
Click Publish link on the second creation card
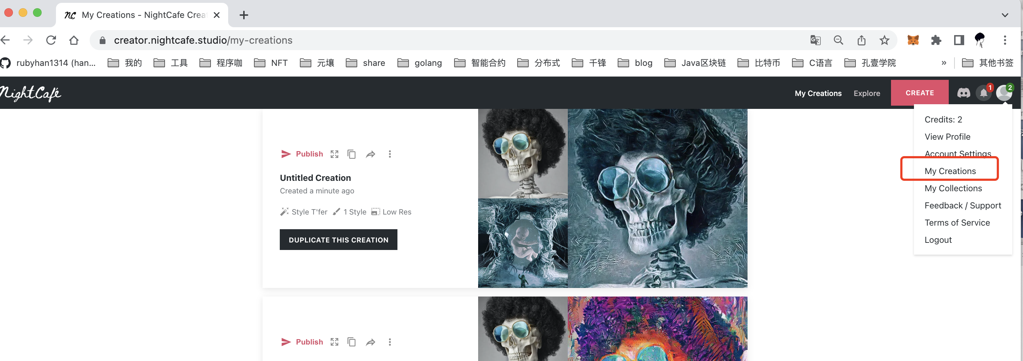click(309, 342)
